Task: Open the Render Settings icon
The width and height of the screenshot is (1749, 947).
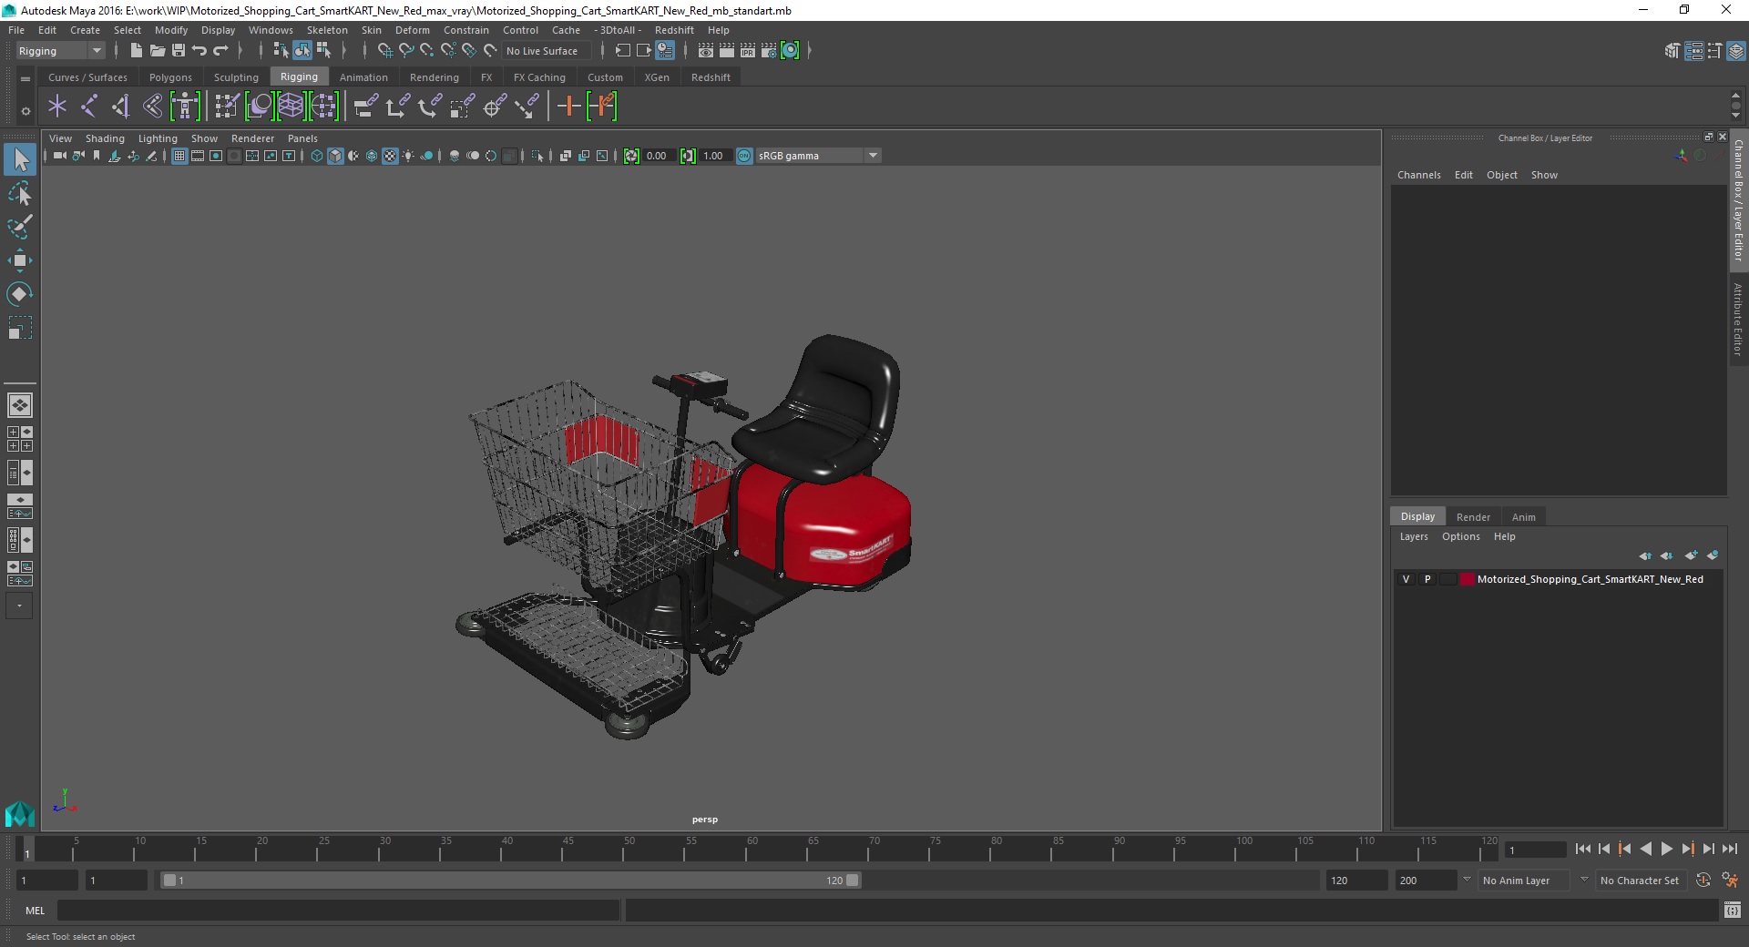Action: (769, 51)
